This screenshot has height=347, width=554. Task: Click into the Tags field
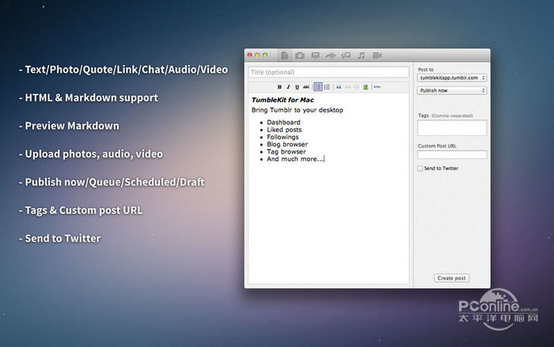click(452, 128)
